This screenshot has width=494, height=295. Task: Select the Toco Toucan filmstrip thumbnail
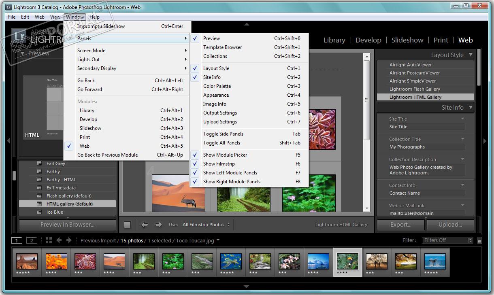tap(347, 261)
